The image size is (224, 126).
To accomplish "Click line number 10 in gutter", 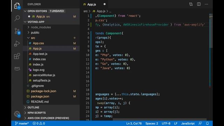I will pyautogui.click(x=87, y=55).
